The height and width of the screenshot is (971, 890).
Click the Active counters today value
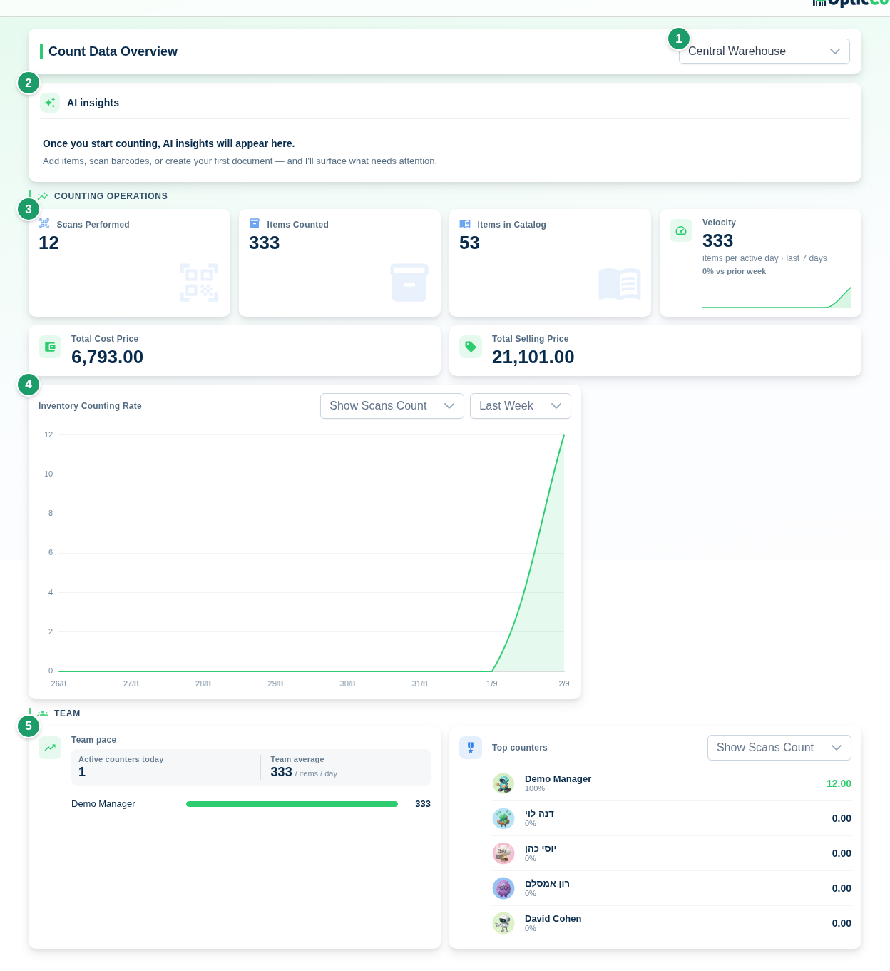click(82, 772)
